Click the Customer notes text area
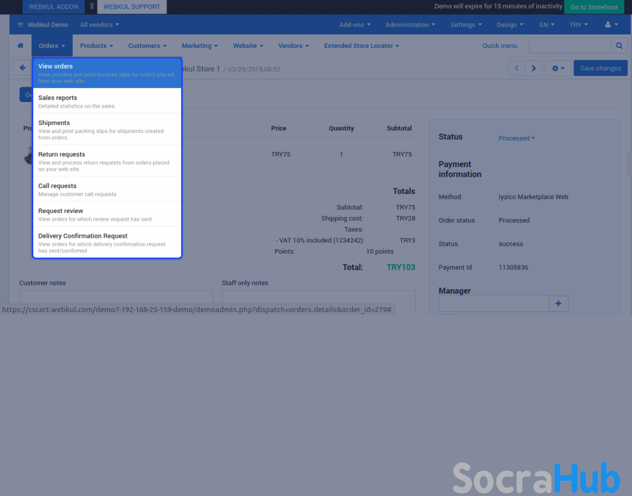Viewport: 632px width, 496px height. [x=116, y=297]
